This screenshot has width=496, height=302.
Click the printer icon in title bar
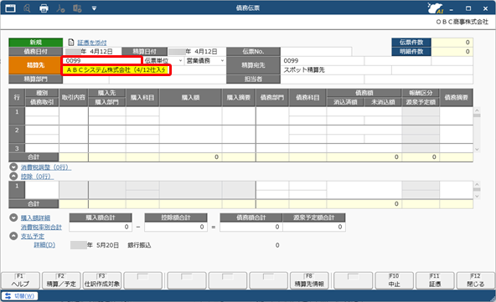tap(44, 8)
